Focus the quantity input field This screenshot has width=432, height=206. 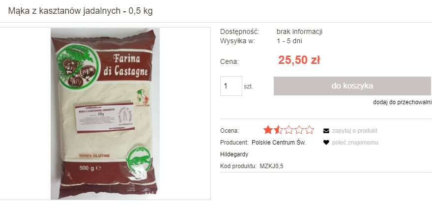pos(231,86)
